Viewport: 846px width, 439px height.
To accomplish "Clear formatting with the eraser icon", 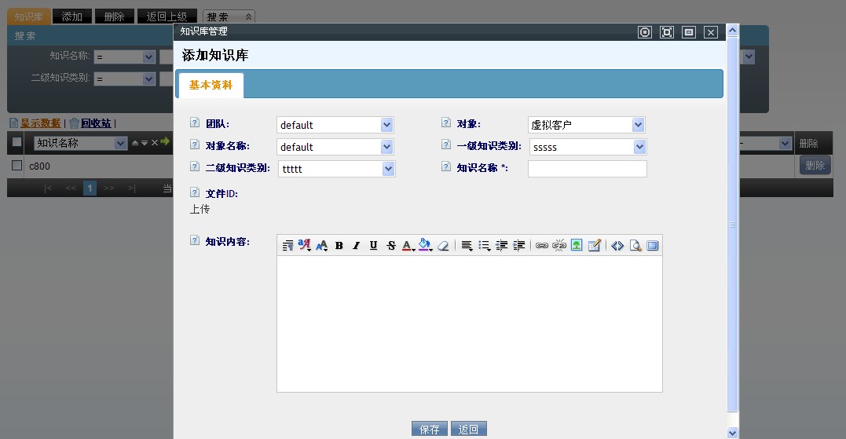I will click(x=443, y=246).
